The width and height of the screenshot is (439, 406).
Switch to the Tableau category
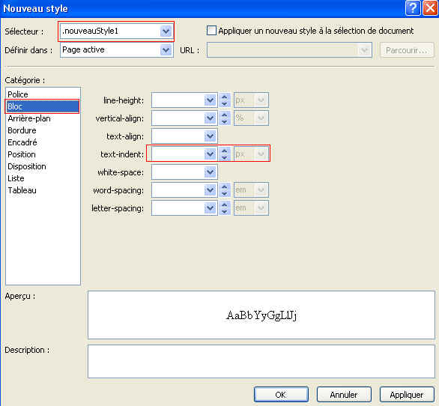[x=22, y=190]
